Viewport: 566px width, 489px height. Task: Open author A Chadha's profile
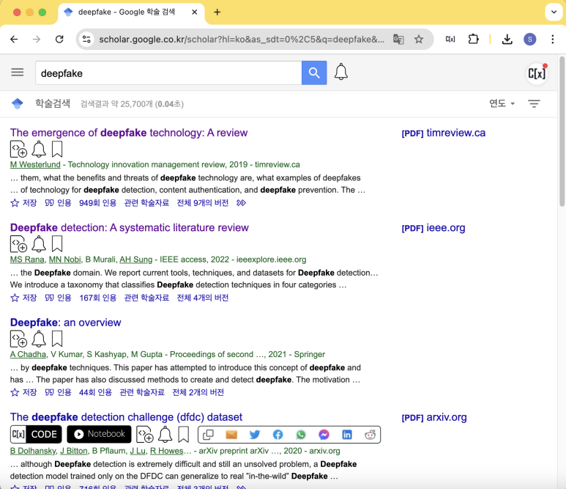tap(28, 354)
